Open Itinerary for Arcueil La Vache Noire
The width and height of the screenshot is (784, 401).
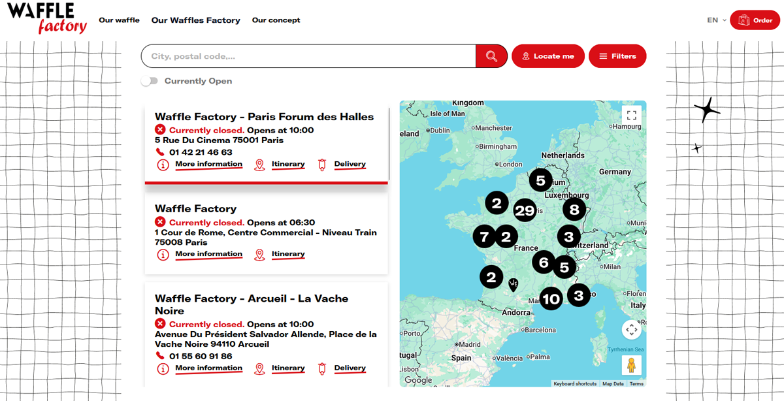click(288, 368)
